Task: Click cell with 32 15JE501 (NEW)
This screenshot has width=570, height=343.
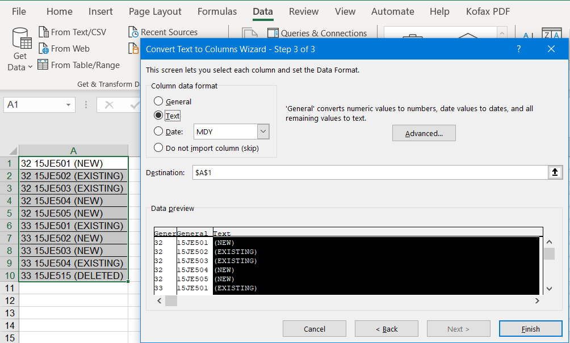Action: [73, 163]
